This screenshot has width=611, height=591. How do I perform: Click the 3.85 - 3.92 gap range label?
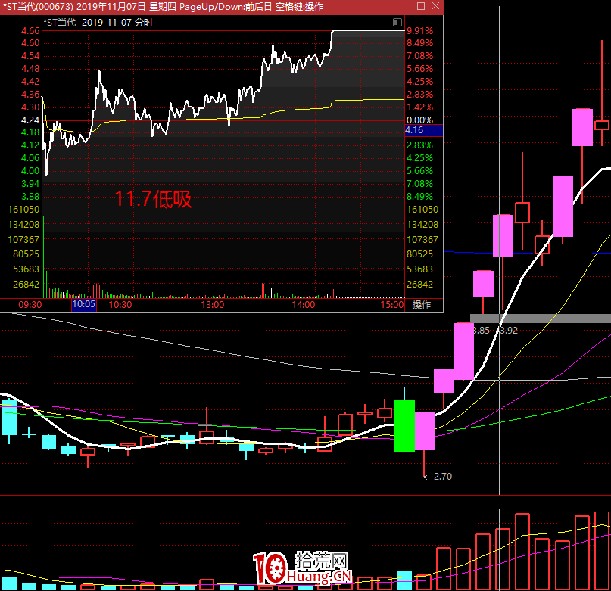tap(495, 331)
